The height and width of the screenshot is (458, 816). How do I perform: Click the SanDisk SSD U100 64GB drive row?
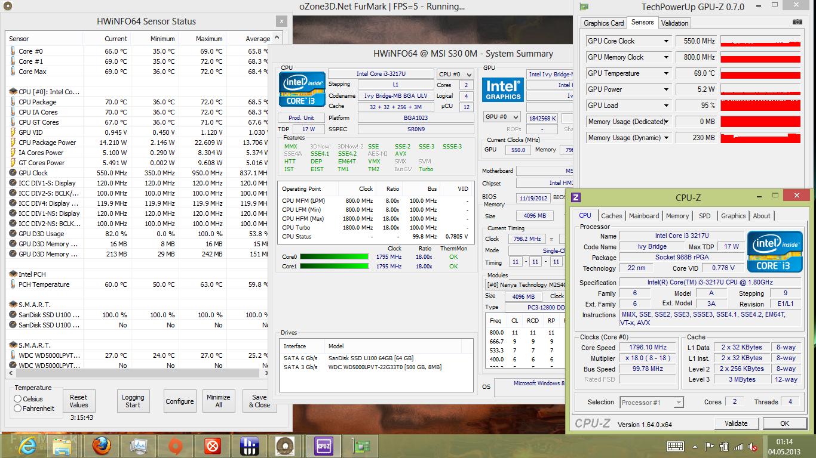376,358
